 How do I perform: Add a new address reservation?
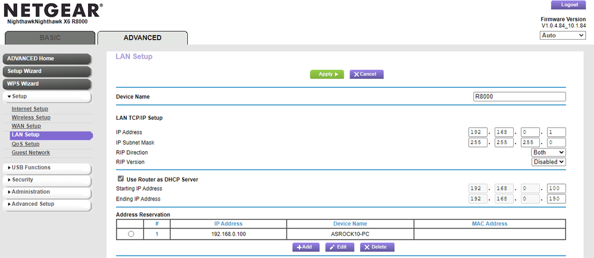pos(305,247)
